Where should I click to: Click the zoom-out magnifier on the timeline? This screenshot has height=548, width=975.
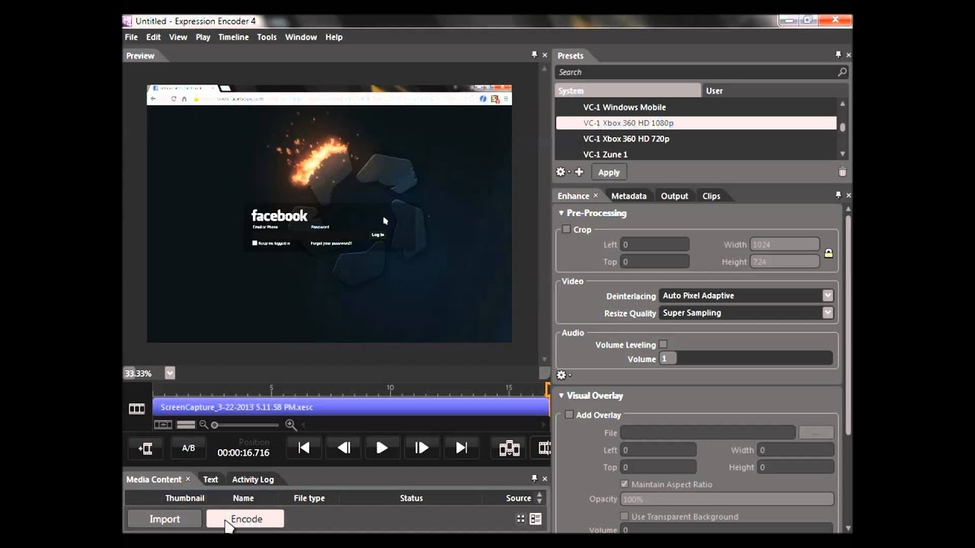(x=203, y=425)
